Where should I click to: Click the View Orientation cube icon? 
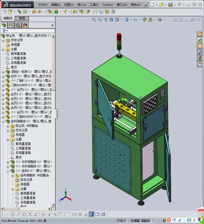click(117, 20)
